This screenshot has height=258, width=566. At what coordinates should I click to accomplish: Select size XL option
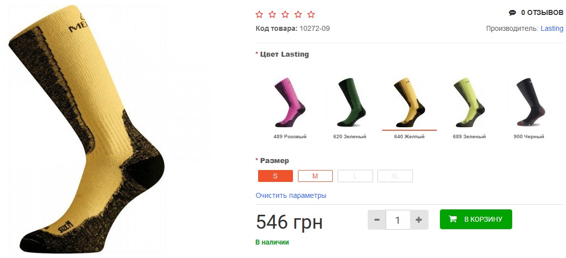[x=395, y=176]
